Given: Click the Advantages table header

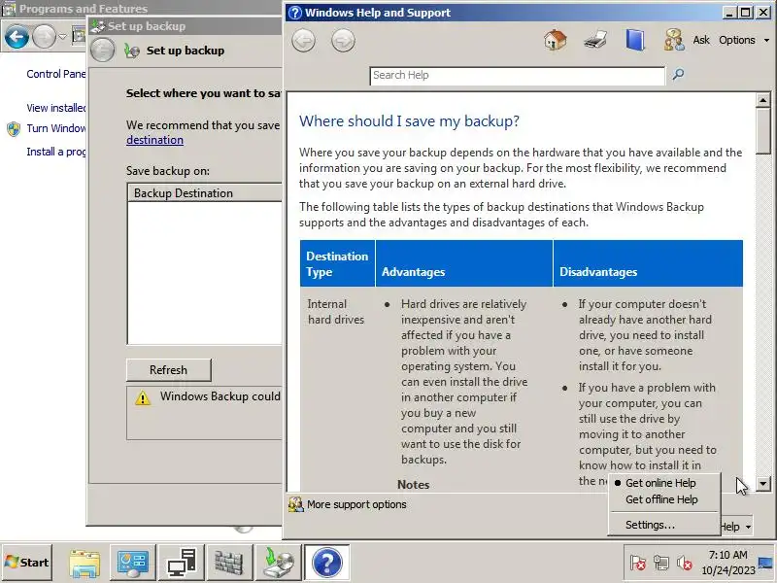Looking at the screenshot, I should coord(464,263).
